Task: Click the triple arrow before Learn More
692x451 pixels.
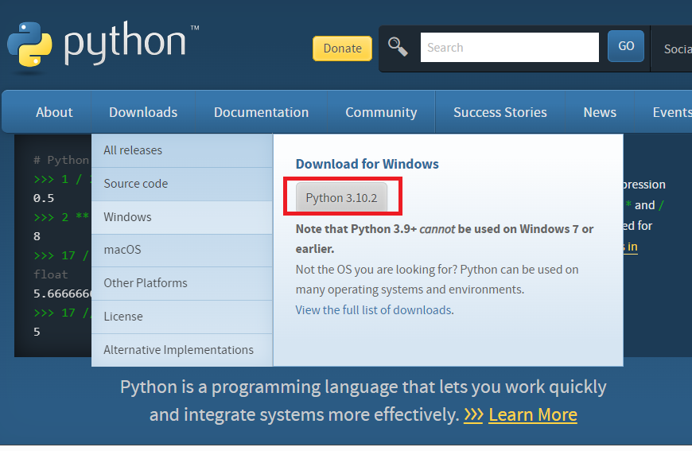Action: tap(473, 415)
